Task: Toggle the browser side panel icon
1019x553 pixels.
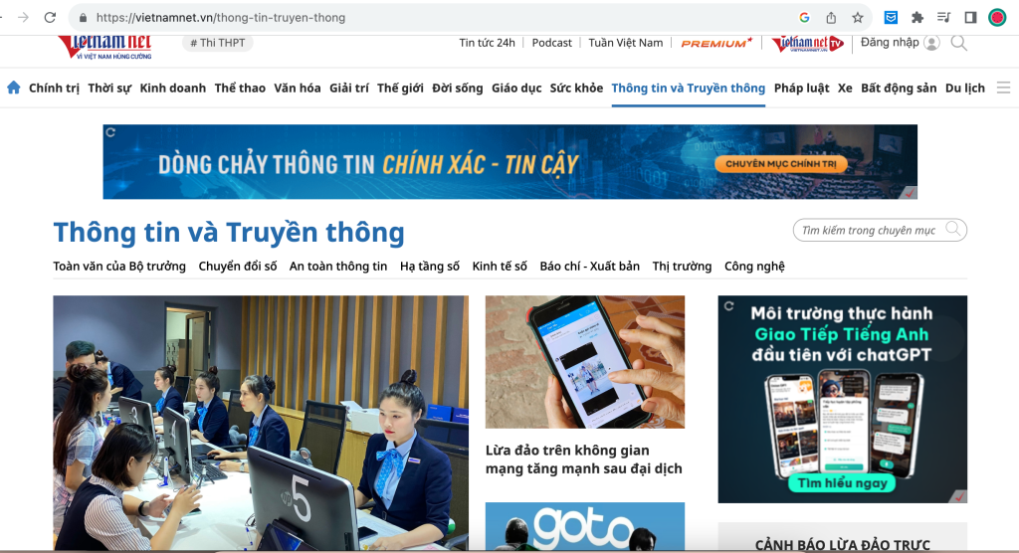Action: 970,18
